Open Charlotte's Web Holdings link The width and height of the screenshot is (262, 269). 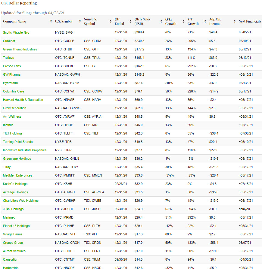coord(21,201)
